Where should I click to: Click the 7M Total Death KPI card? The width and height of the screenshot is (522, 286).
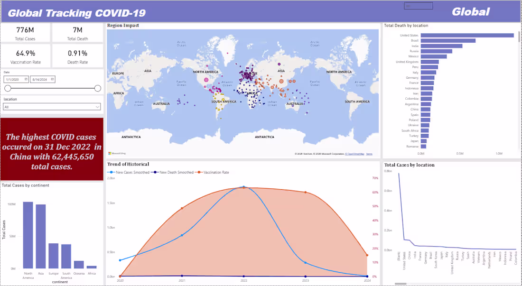78,32
